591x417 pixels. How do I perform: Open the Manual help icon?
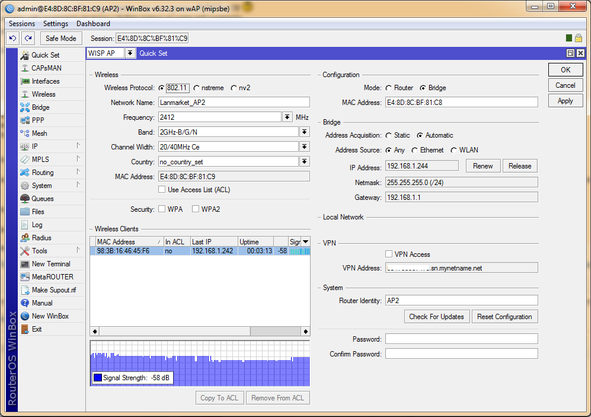(25, 303)
